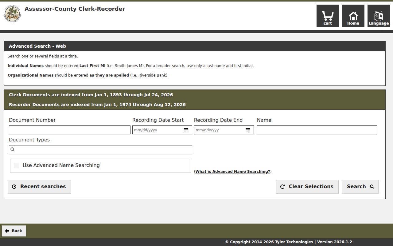
Task: Click the Clerk Documents indexed dates line
Action: coord(91,95)
